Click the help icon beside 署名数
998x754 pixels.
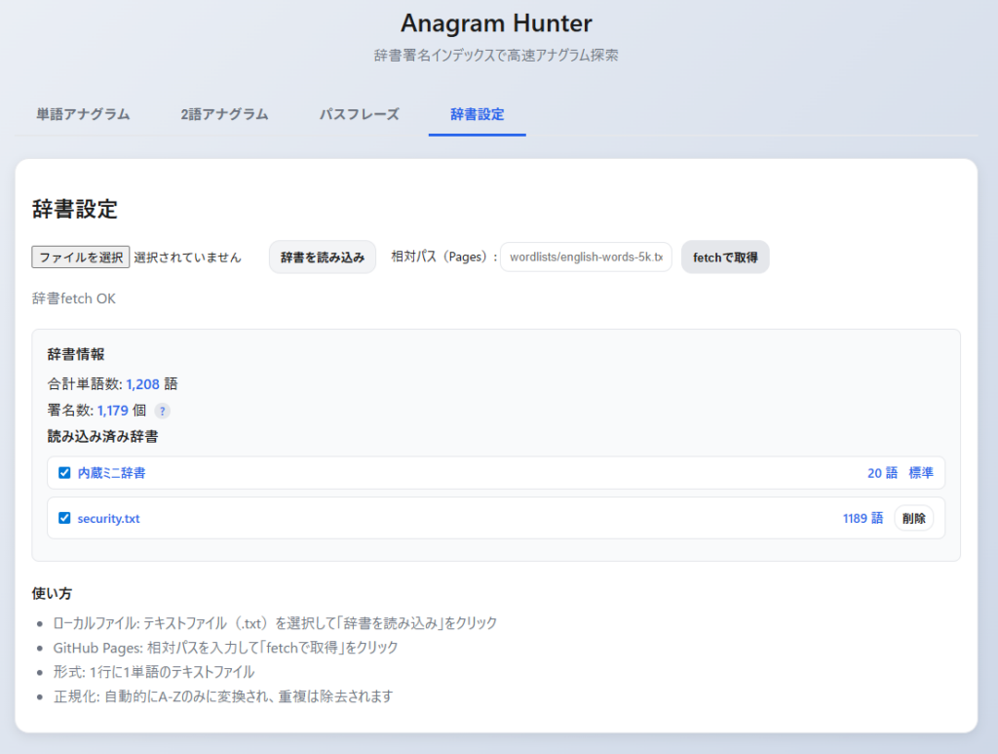click(x=163, y=411)
